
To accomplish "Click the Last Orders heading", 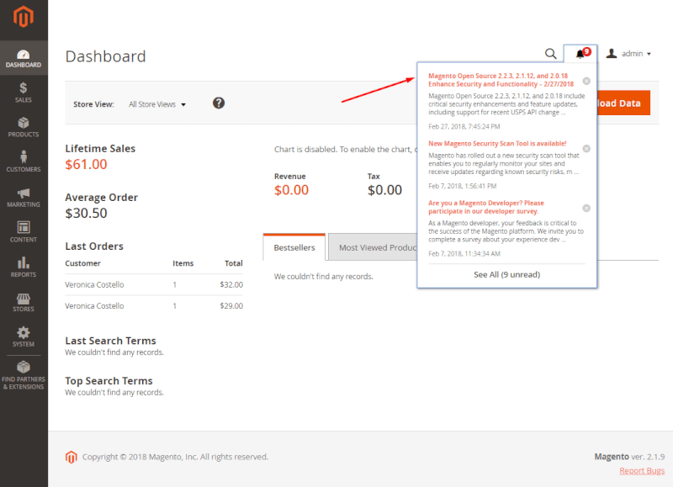I will 94,246.
